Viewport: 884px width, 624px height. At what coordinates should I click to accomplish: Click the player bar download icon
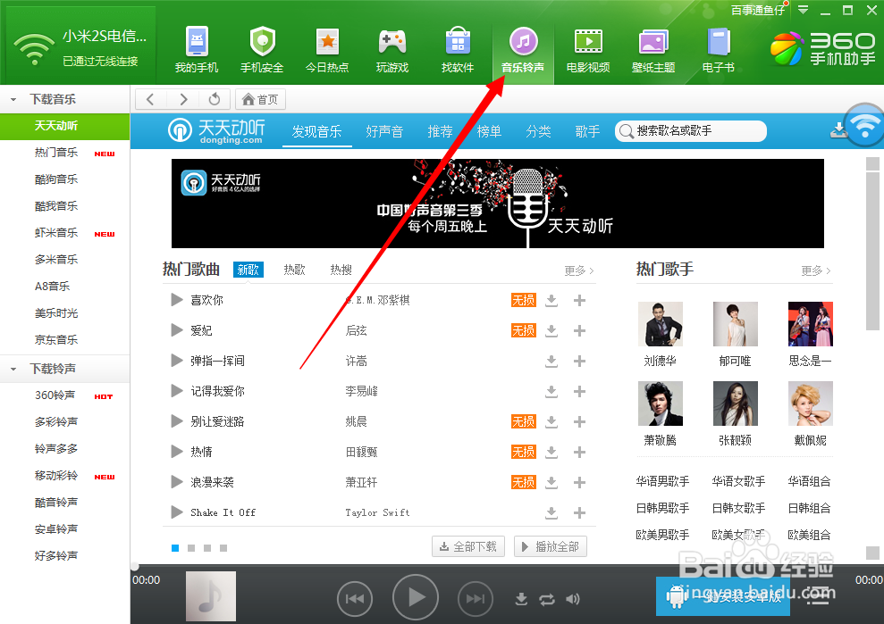point(521,599)
